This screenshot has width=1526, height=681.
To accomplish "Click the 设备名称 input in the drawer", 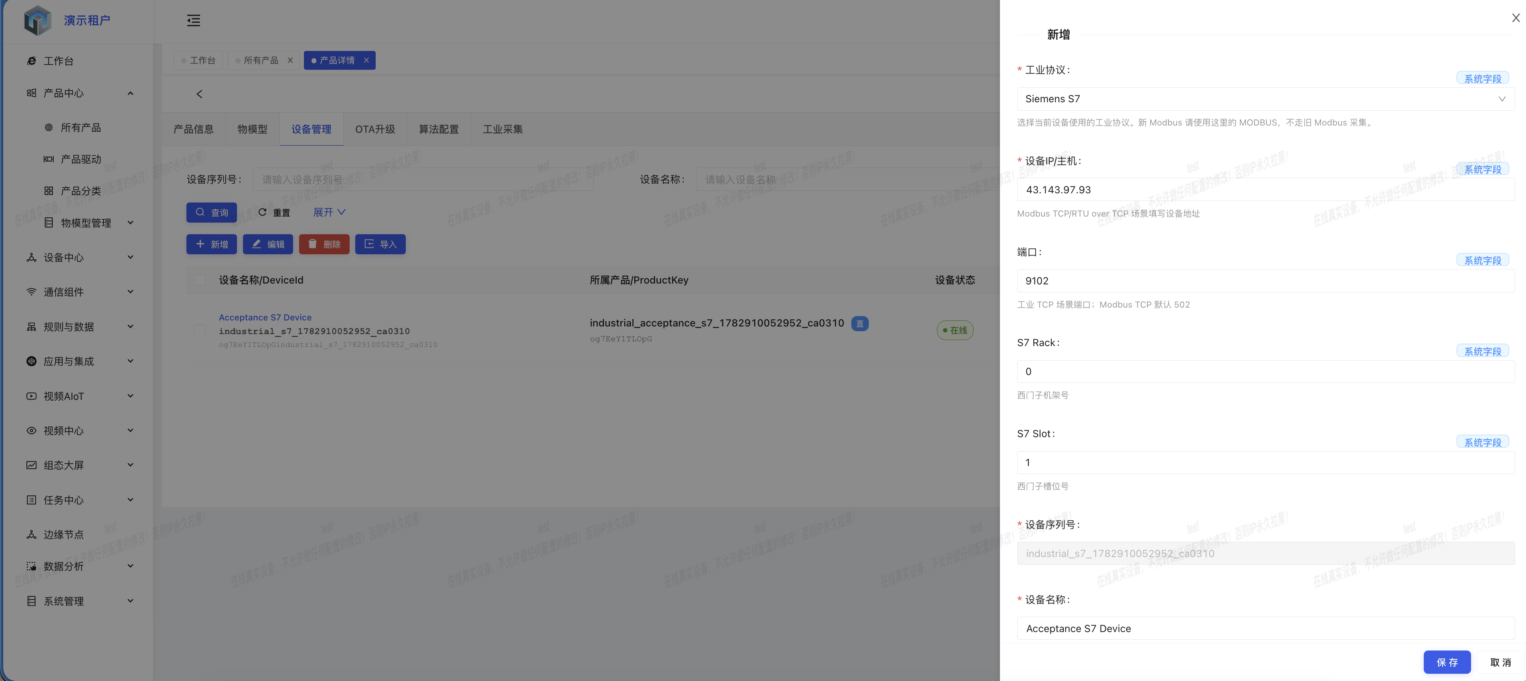I will [1265, 628].
